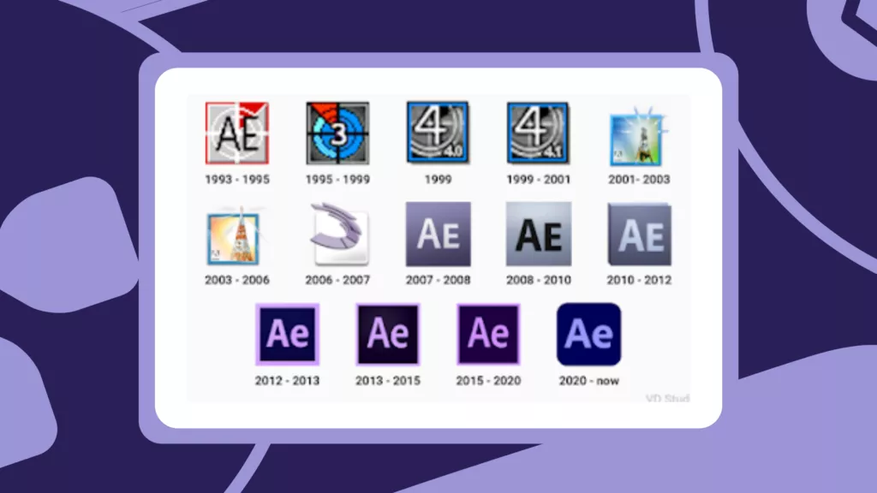The height and width of the screenshot is (493, 877).
Task: Click the '2008 - 2010' label
Action: [539, 280]
